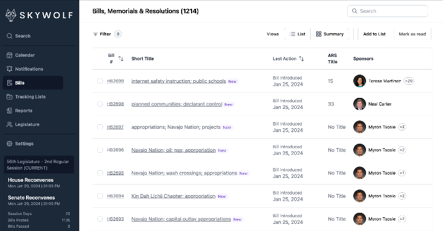Switch to Summary view
This screenshot has width=443, height=231.
coord(329,34)
